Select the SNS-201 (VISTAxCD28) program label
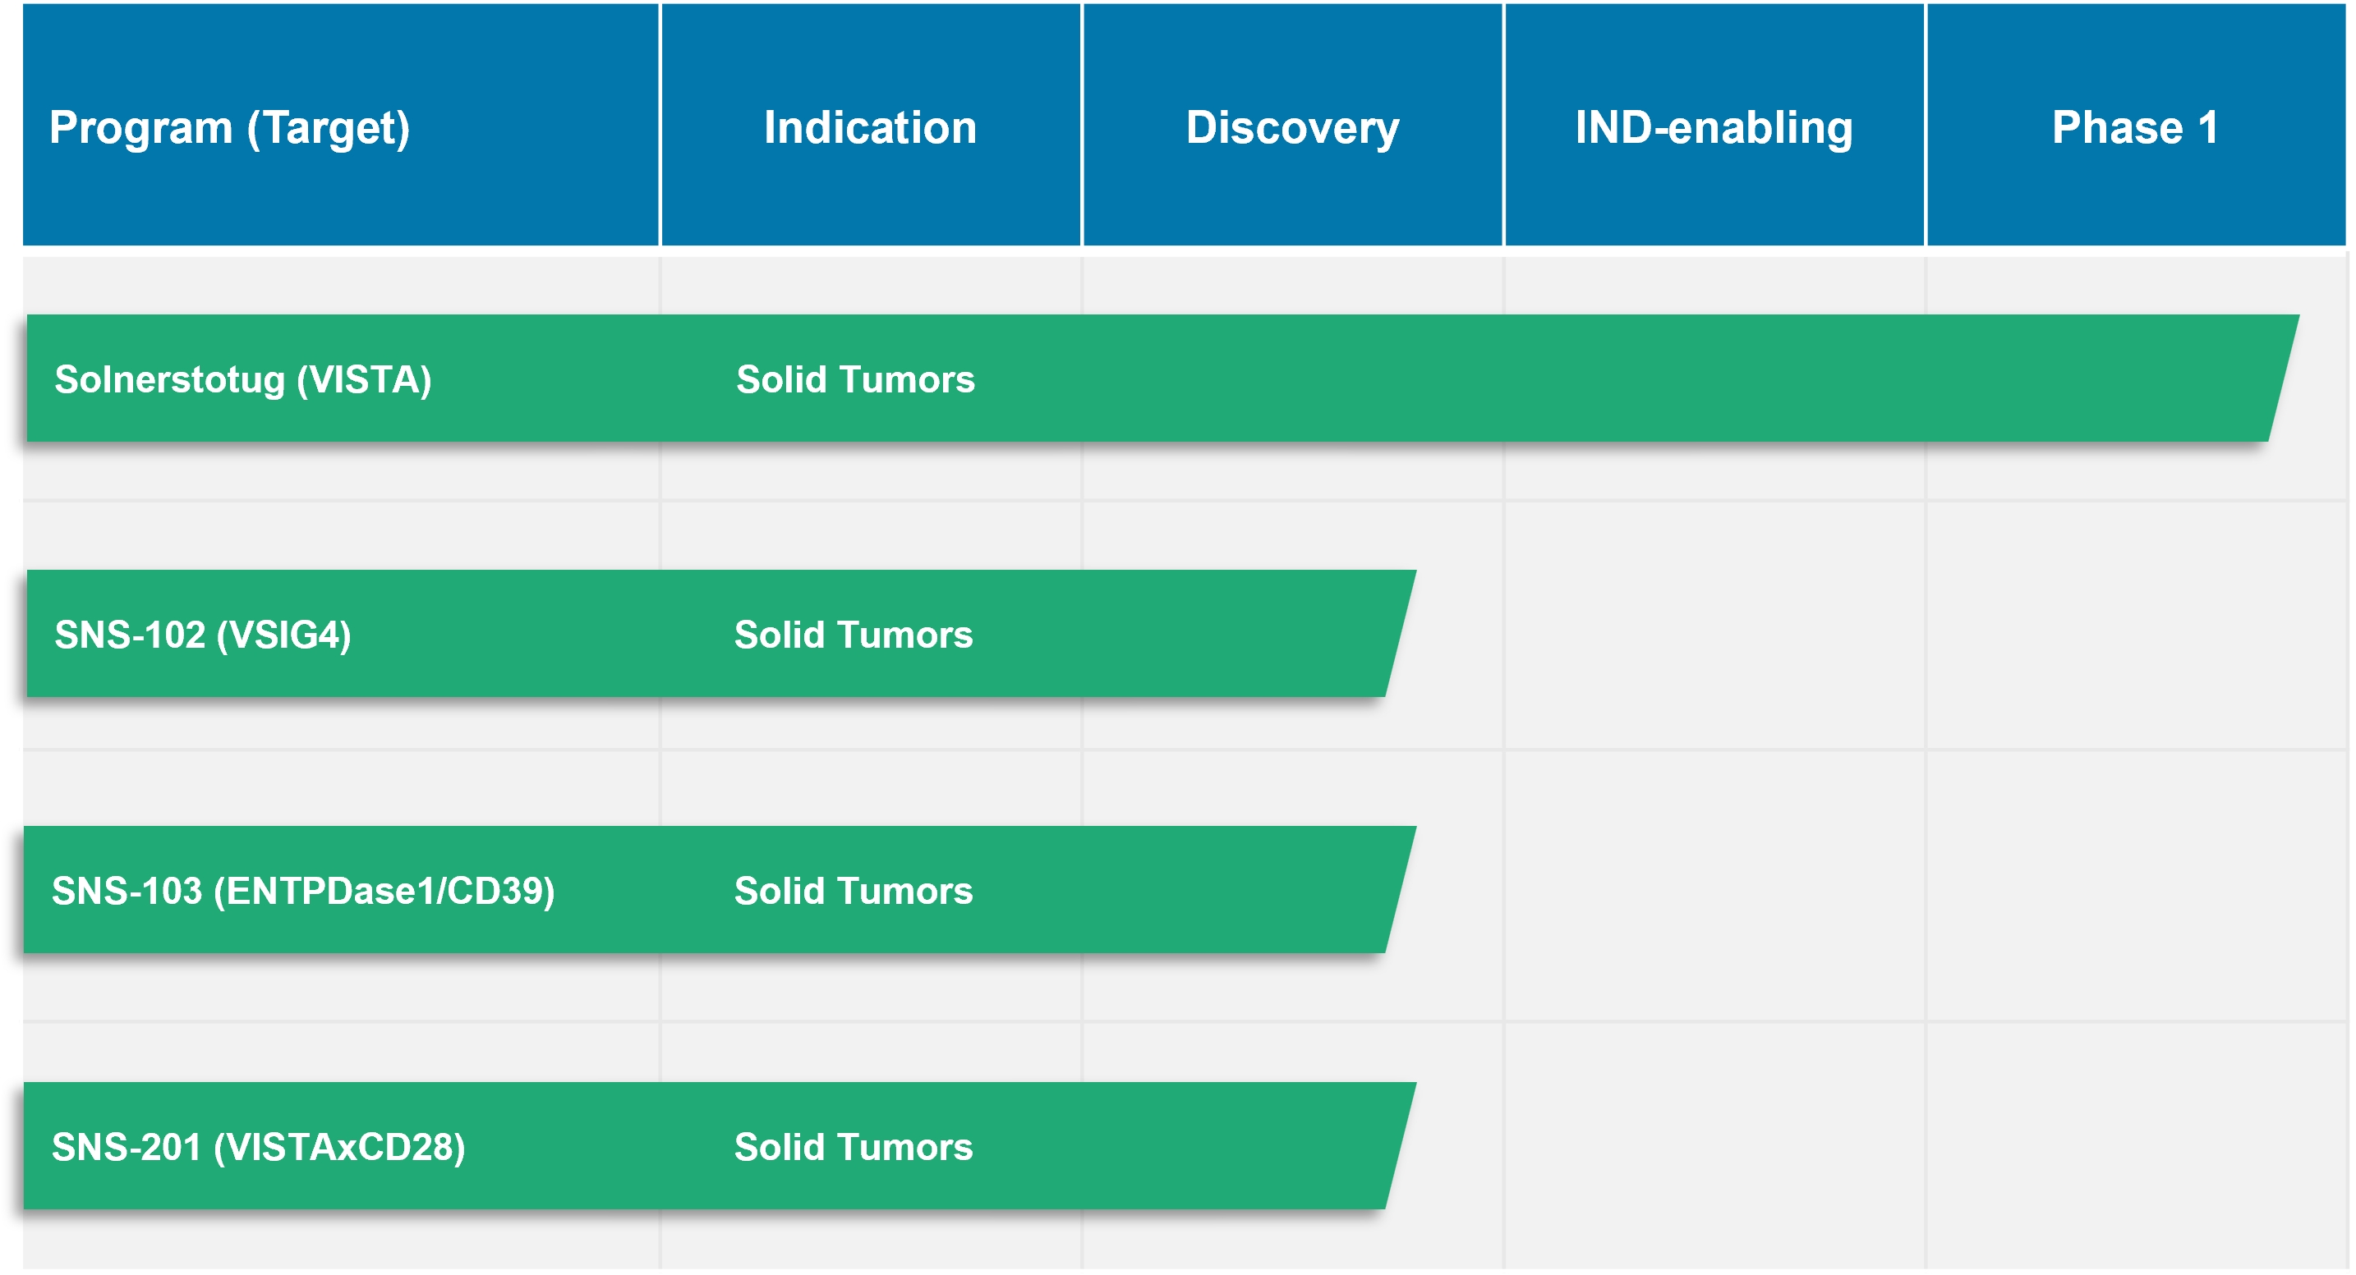 pyautogui.click(x=258, y=1147)
